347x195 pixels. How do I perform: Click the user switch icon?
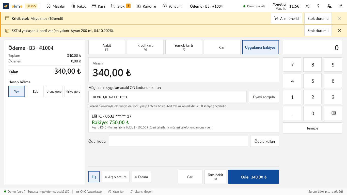pos(329,6)
